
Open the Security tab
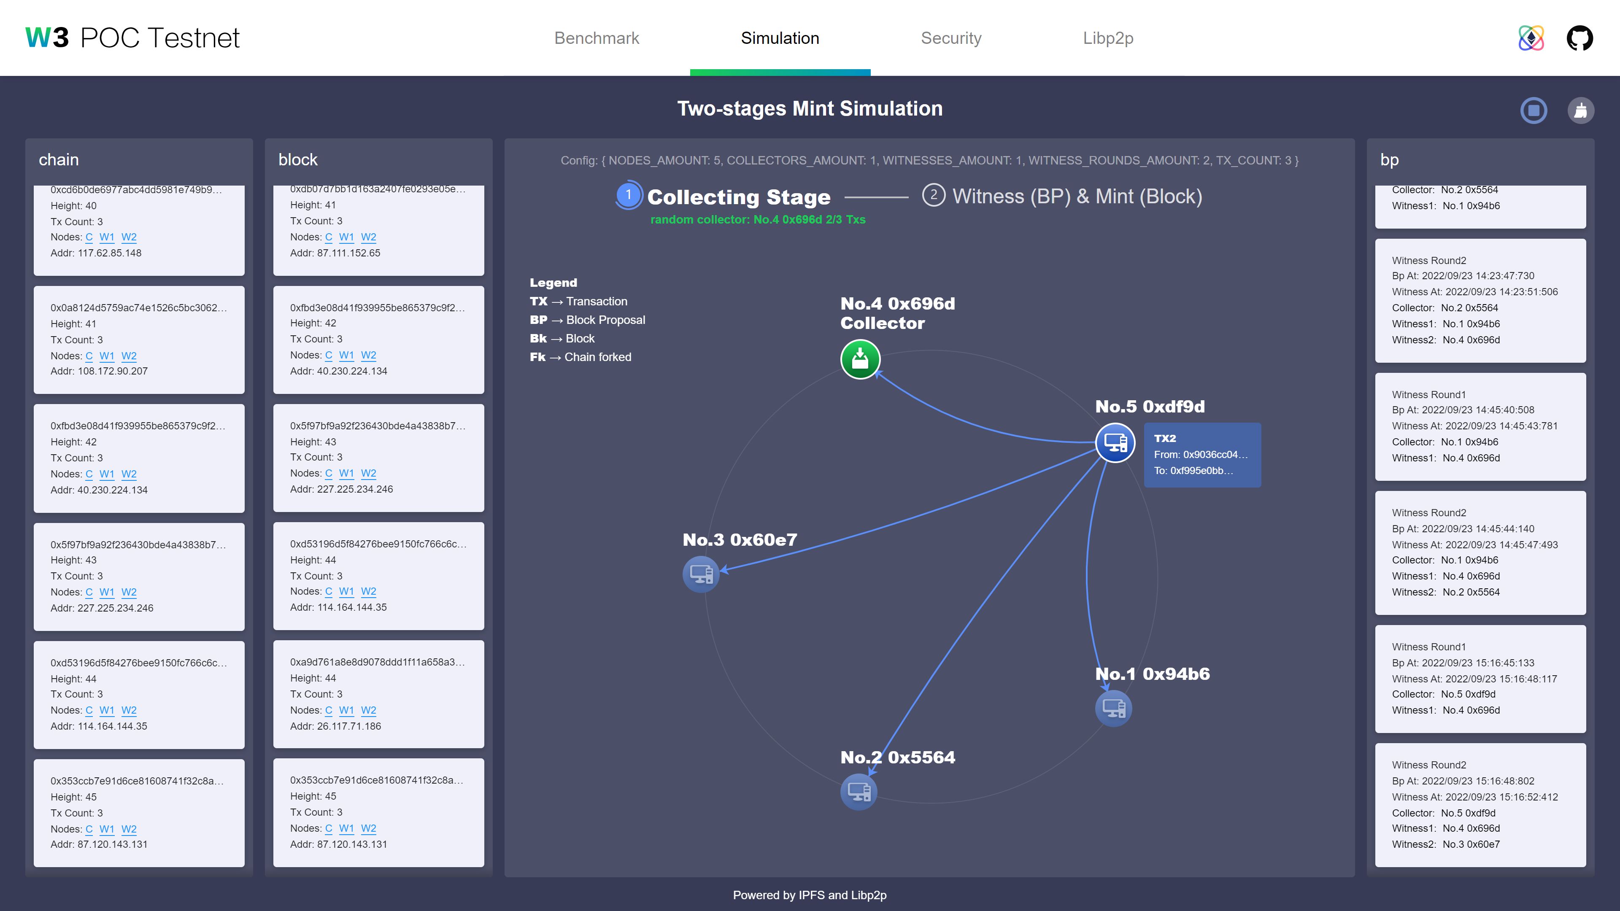coord(951,38)
